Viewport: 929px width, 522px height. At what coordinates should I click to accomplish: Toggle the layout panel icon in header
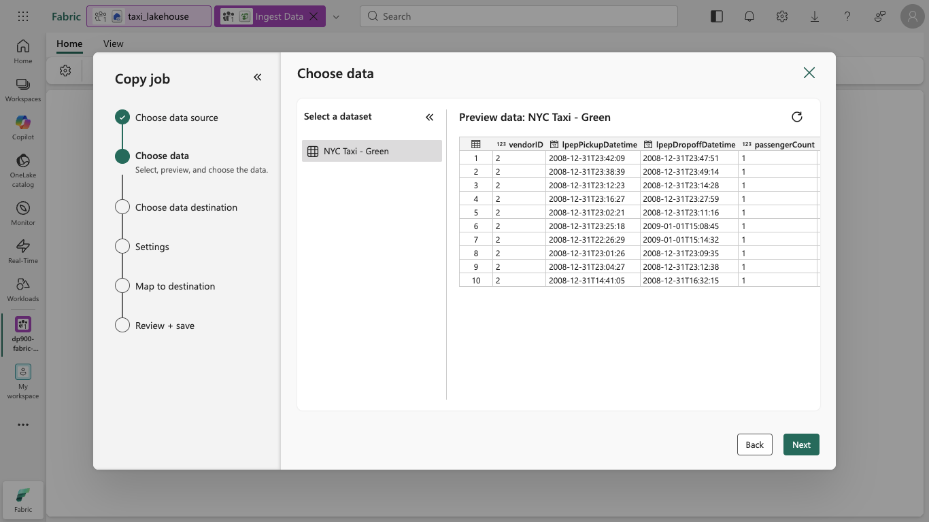717,16
